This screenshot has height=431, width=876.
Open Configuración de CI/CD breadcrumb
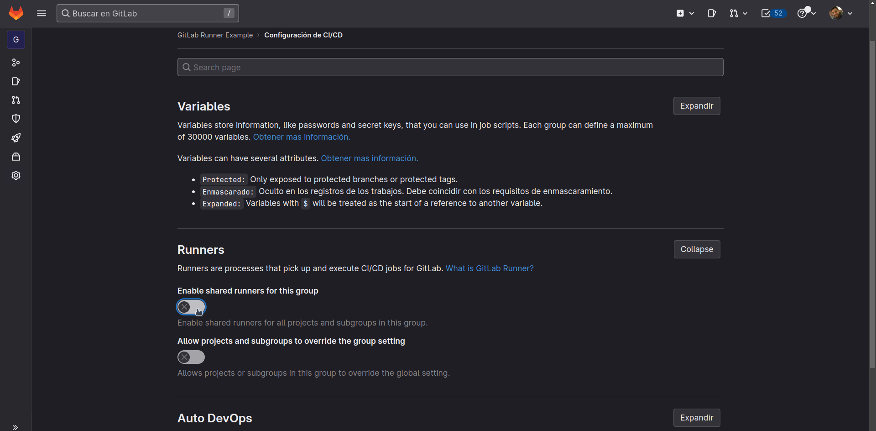tap(303, 35)
